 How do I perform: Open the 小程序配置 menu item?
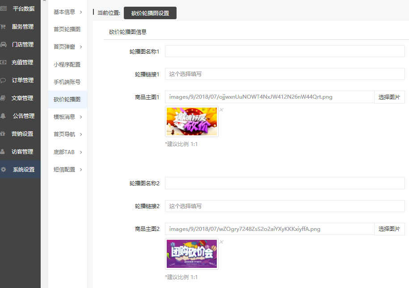pos(67,64)
